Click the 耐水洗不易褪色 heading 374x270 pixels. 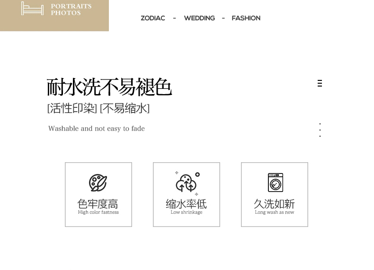coord(109,87)
